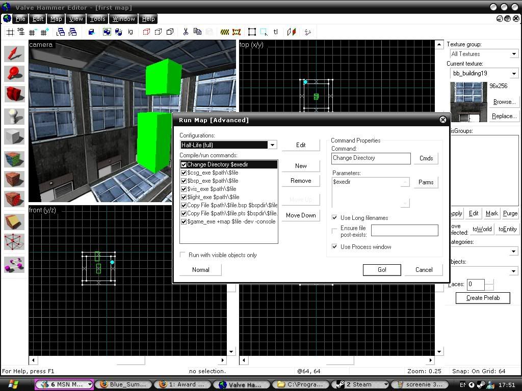Open the Objects dropdown arrow
The width and height of the screenshot is (522, 391).
[514, 271]
